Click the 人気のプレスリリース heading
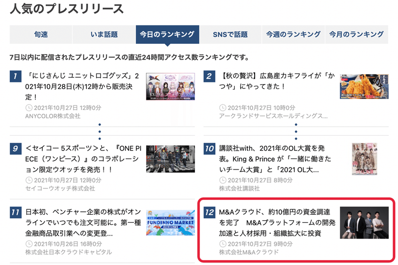The height and width of the screenshot is (265, 398). (67, 9)
